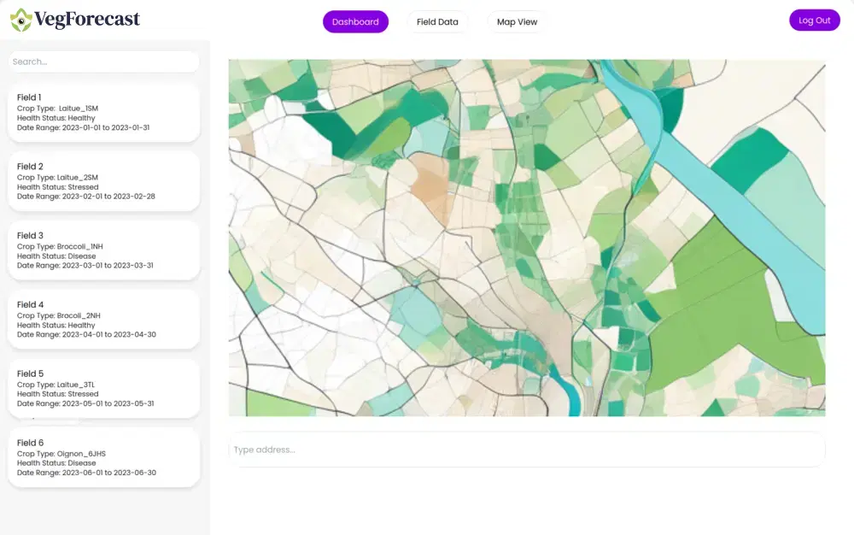
Task: Click the Log Out button
Action: click(x=814, y=20)
